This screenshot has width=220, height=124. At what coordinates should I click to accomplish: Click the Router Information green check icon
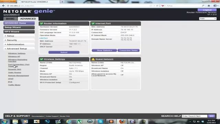click(41, 23)
